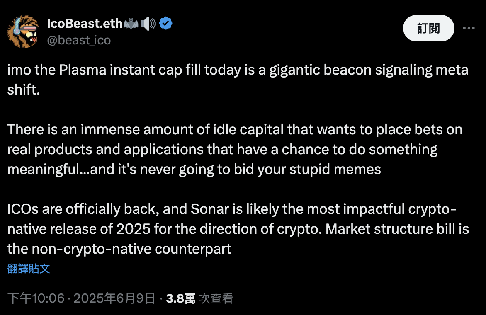486x315 pixels.
Task: Click the speaker emoji beside the name
Action: pyautogui.click(x=148, y=24)
